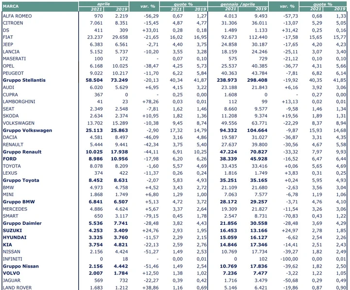350x290 pixels.
Task: Click the FIAT brand label
Action: [x=8, y=37]
